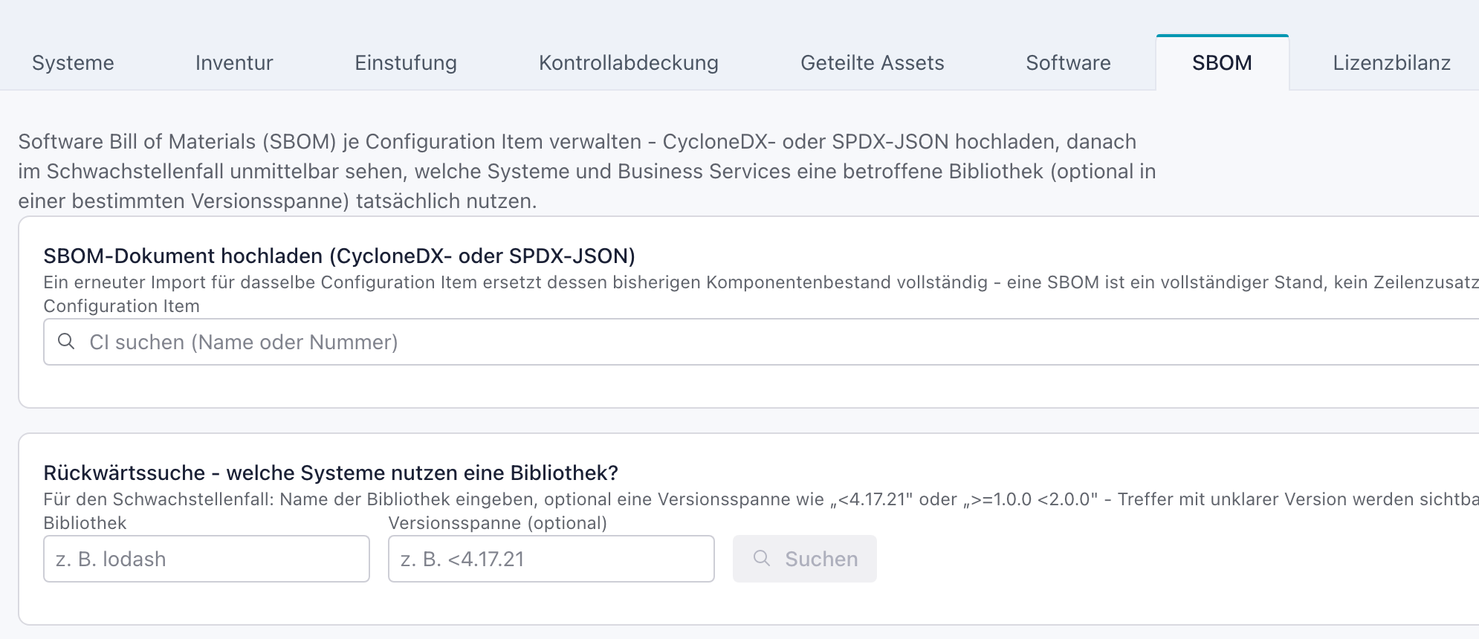Focus the Versionsspanne input field
Viewport: 1479px width, 639px height.
[x=551, y=559]
